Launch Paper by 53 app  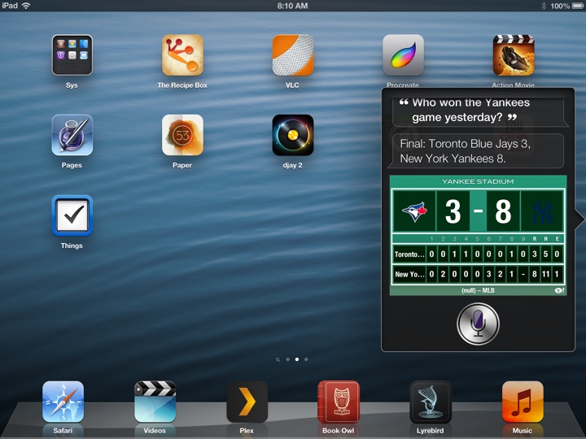(182, 135)
